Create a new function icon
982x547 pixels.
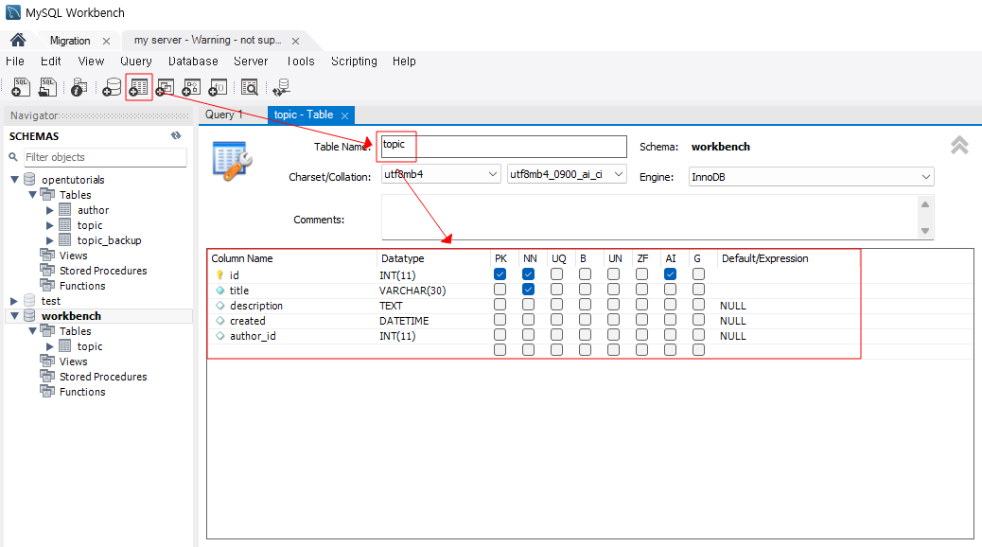point(218,87)
